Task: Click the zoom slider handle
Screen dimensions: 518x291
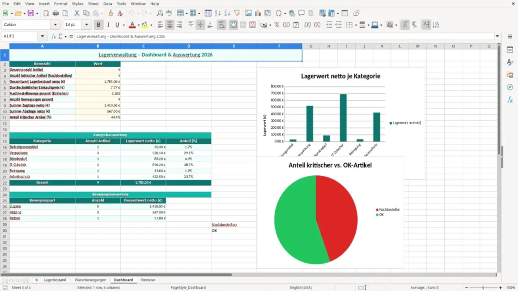Action: (x=483, y=287)
